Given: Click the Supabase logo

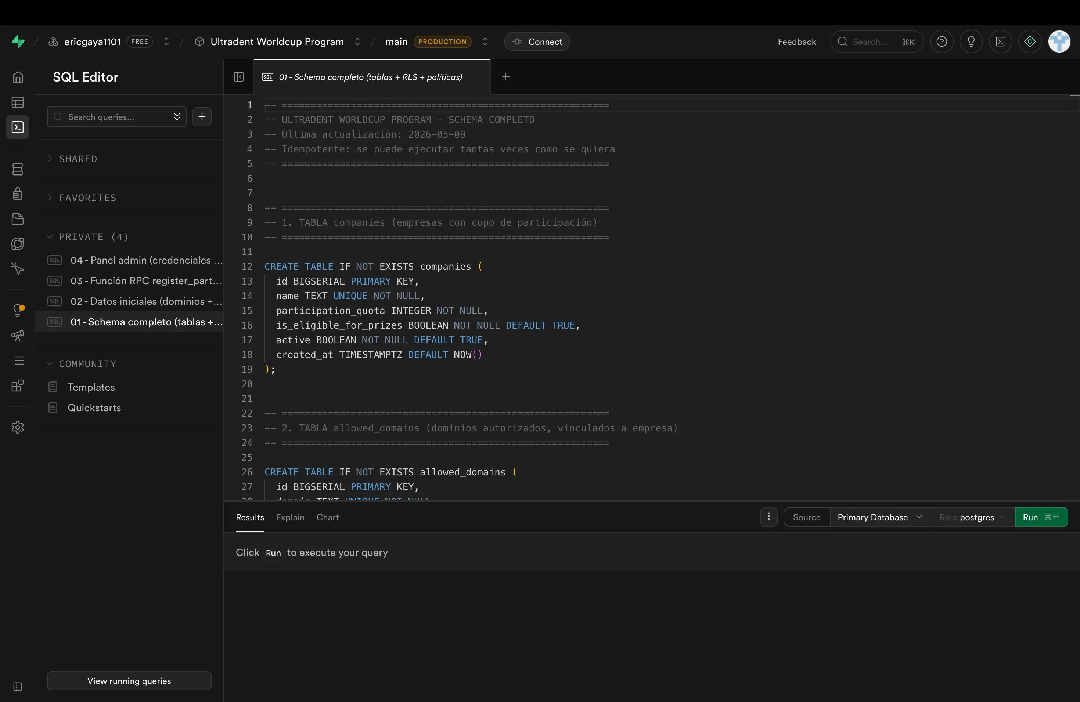Looking at the screenshot, I should pyautogui.click(x=18, y=42).
